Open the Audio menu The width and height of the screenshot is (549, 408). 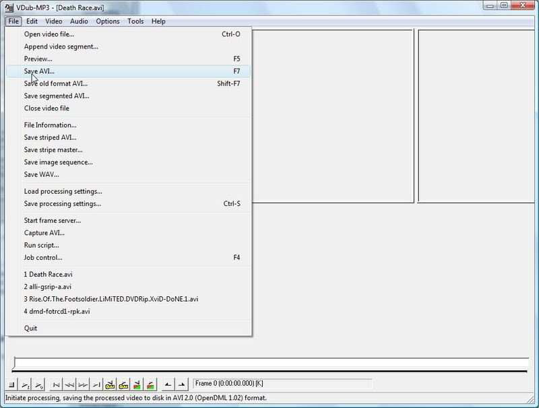[79, 22]
